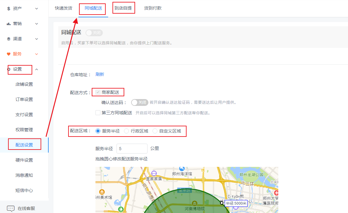This screenshot has height=213, width=348.
Task: Switch to the 到店自提 tab
Action: point(123,8)
